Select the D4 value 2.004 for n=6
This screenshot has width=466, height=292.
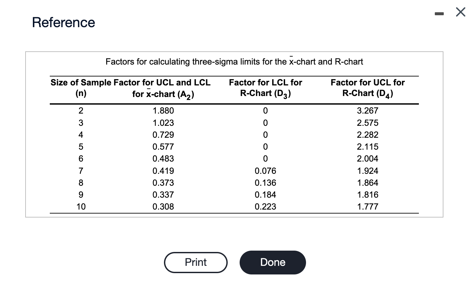click(x=367, y=159)
